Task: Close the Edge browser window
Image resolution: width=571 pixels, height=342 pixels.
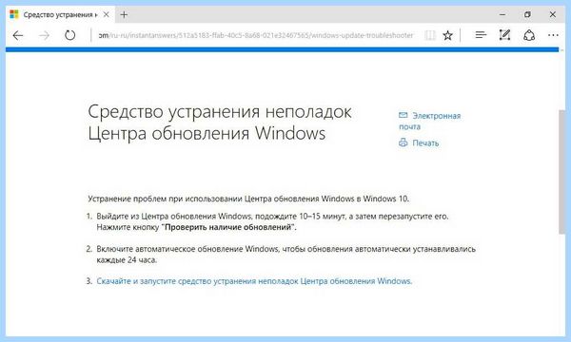Action: click(552, 14)
